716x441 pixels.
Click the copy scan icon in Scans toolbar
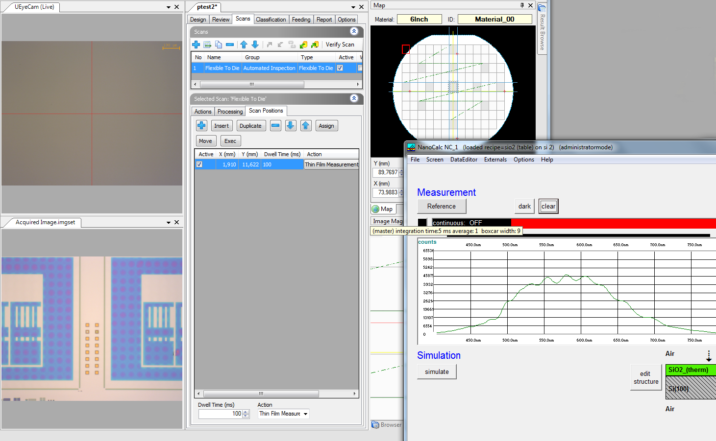click(219, 45)
